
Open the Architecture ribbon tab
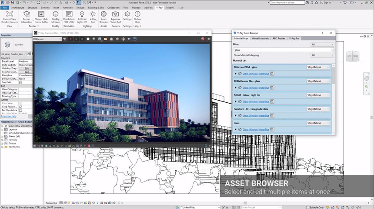(18, 8)
